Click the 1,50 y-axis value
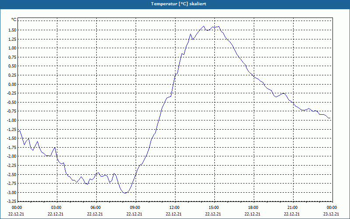Image resolution: width=350 pixels, height=219 pixels. tap(13, 30)
